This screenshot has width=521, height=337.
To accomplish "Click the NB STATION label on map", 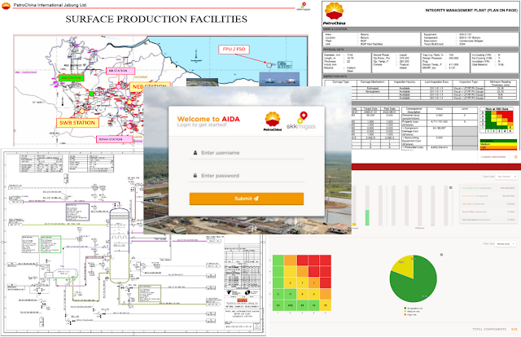I will point(120,71).
